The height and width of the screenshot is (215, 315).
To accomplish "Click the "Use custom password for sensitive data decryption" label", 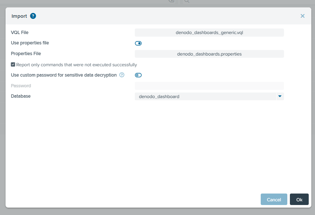I will [64, 75].
